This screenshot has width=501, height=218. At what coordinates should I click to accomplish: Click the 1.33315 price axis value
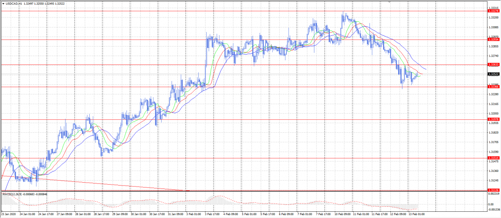[x=493, y=8]
